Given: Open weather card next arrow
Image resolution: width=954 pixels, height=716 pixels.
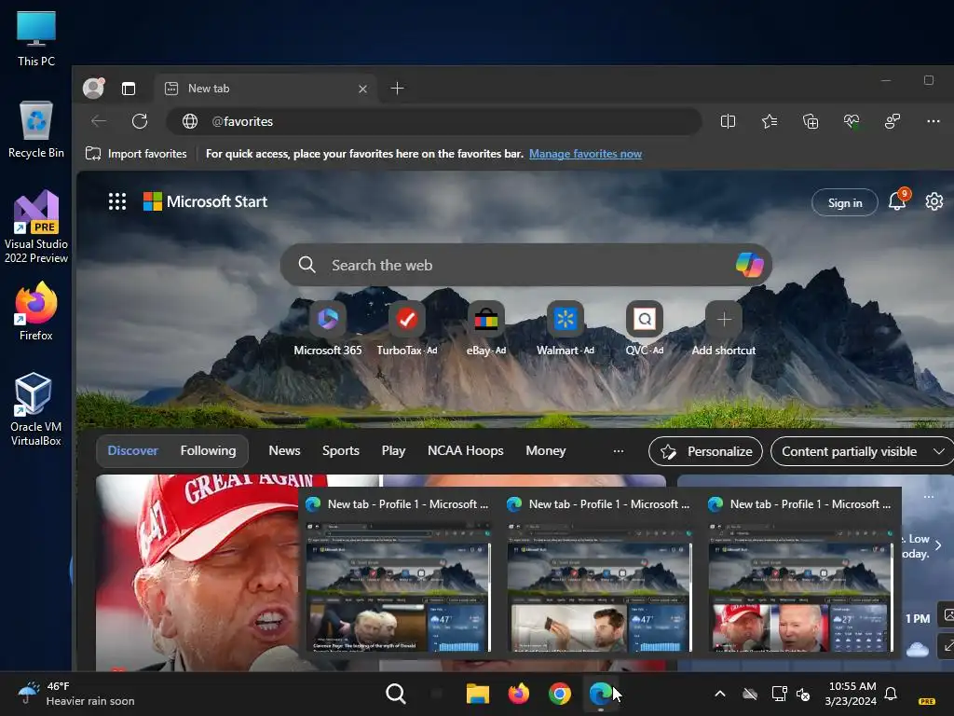Looking at the screenshot, I should (937, 545).
